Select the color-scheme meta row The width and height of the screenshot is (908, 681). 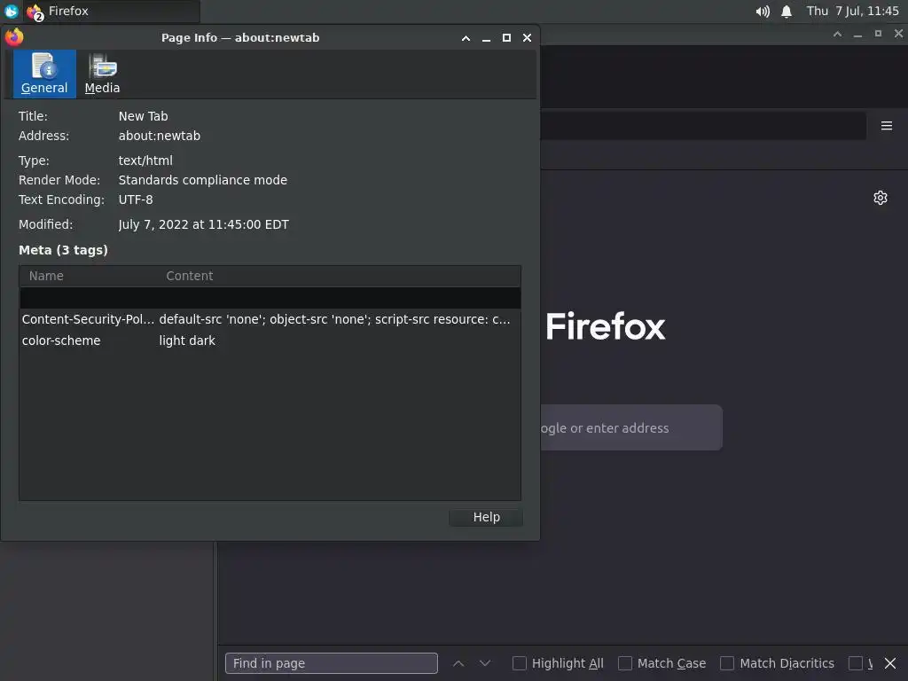(270, 340)
